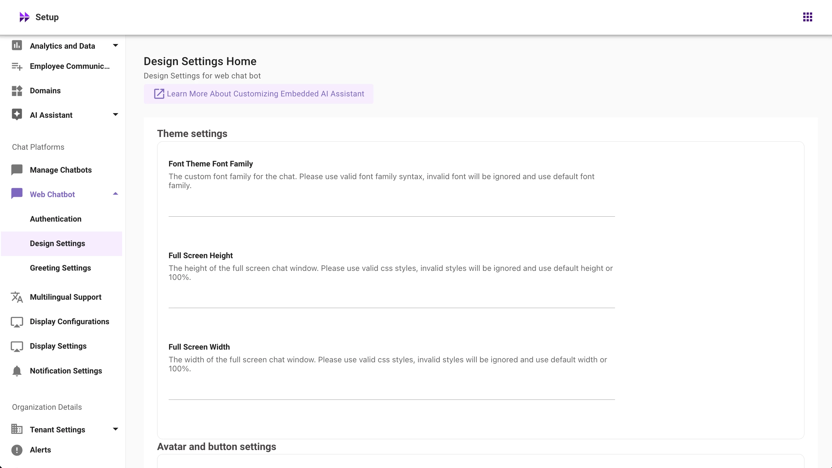Expand the Analytics and Data menu arrow
The width and height of the screenshot is (832, 468).
pyautogui.click(x=115, y=46)
